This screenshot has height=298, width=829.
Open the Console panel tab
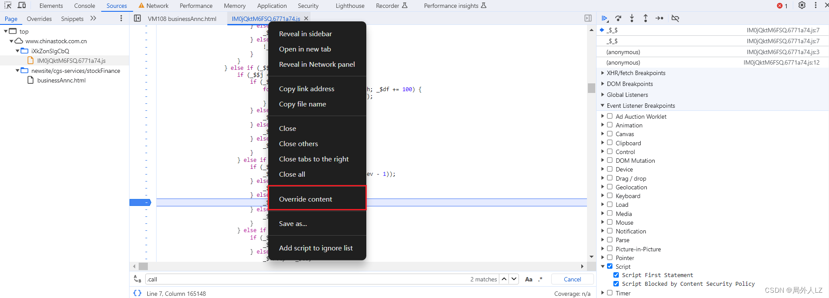[x=85, y=6]
